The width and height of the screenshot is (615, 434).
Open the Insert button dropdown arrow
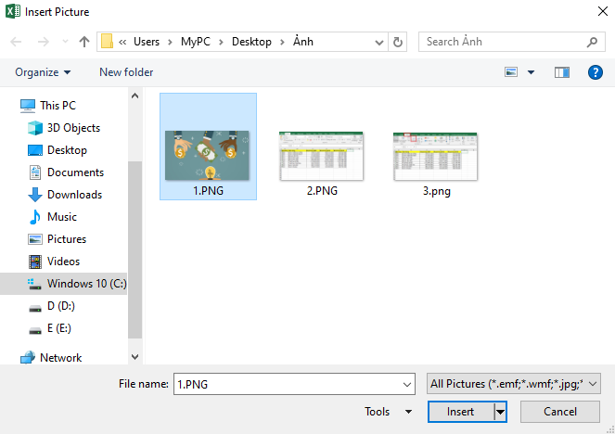click(x=500, y=412)
